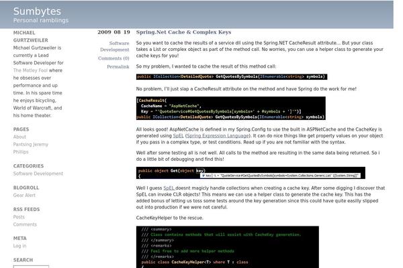This screenshot has width=403, height=268.
Task: Open the Spring.Net Cache & Complex Keys post title
Action: point(183,32)
